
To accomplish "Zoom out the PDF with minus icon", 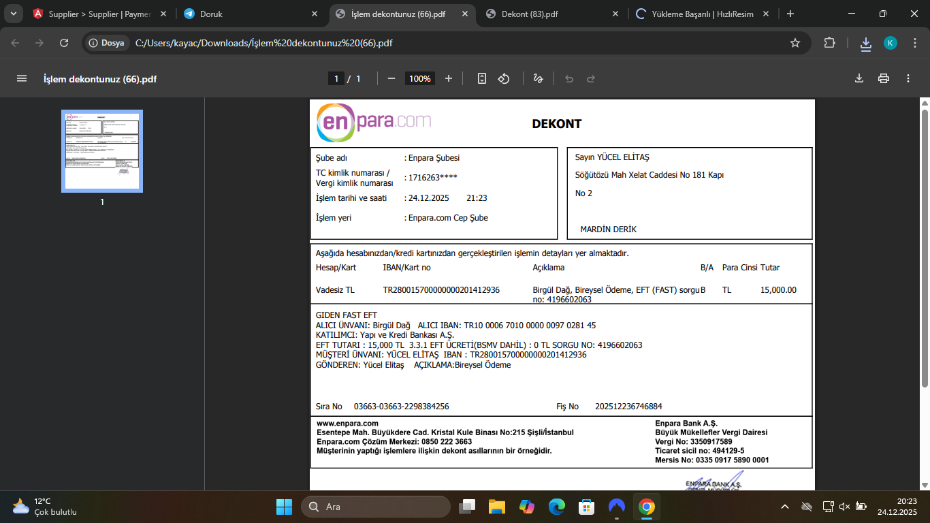I will coord(391,78).
